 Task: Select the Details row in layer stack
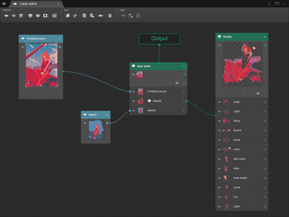pos(158,101)
